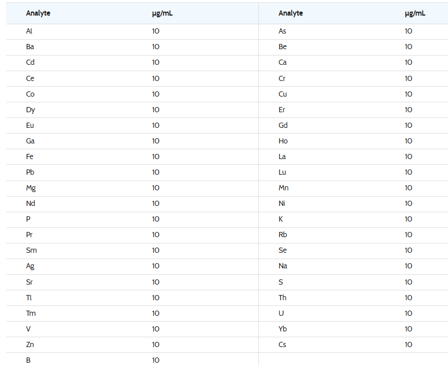Click the concentration value beside Tm
The width and height of the screenshot is (448, 365).
point(155,314)
